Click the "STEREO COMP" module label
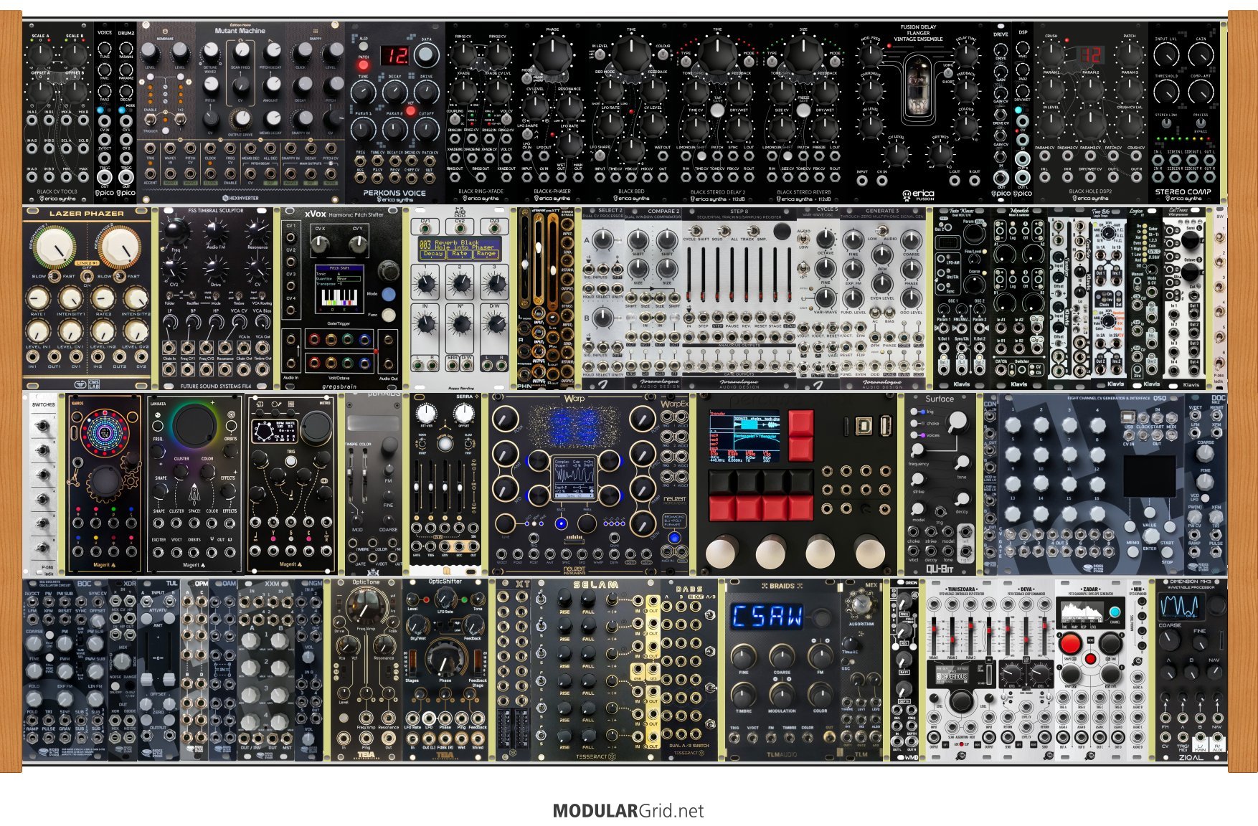 1183,191
